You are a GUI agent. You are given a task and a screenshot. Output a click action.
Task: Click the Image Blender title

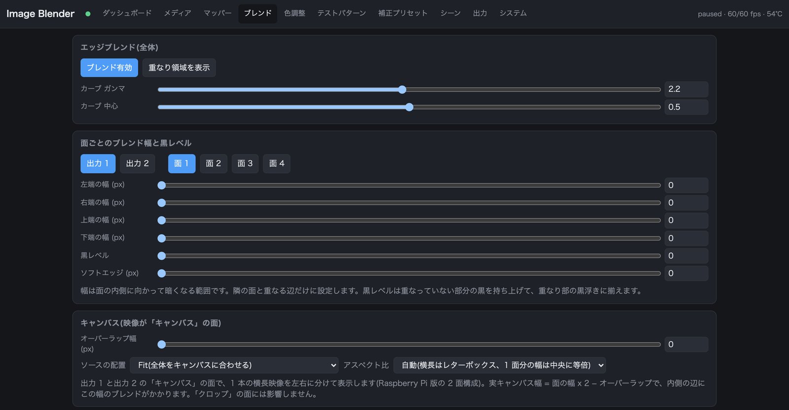(40, 14)
